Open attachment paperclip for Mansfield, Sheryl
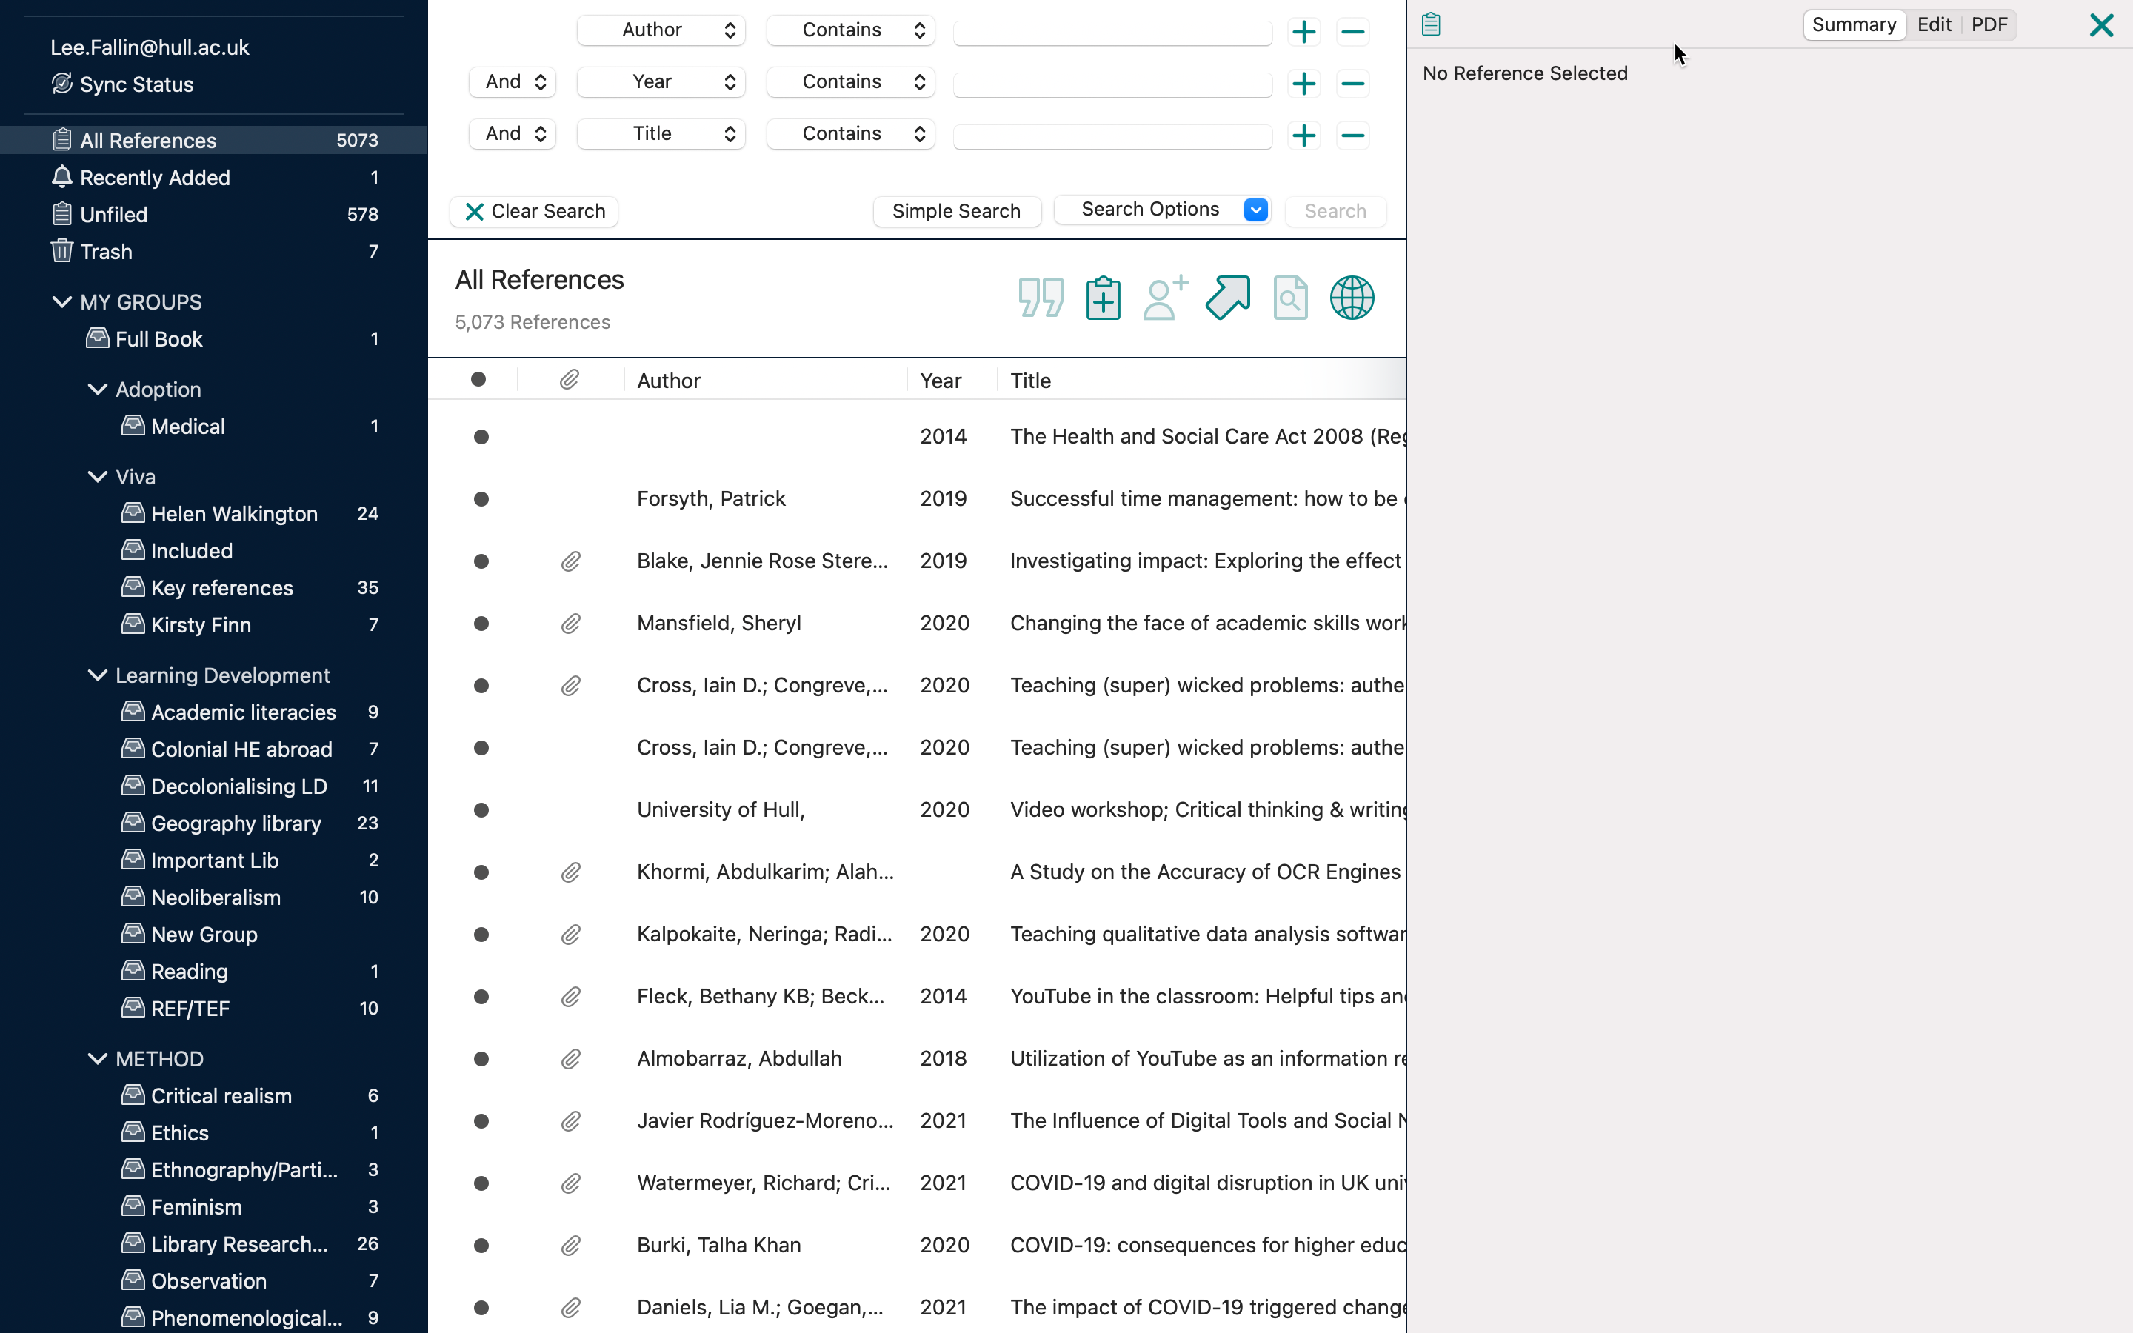This screenshot has height=1333, width=2133. point(570,624)
